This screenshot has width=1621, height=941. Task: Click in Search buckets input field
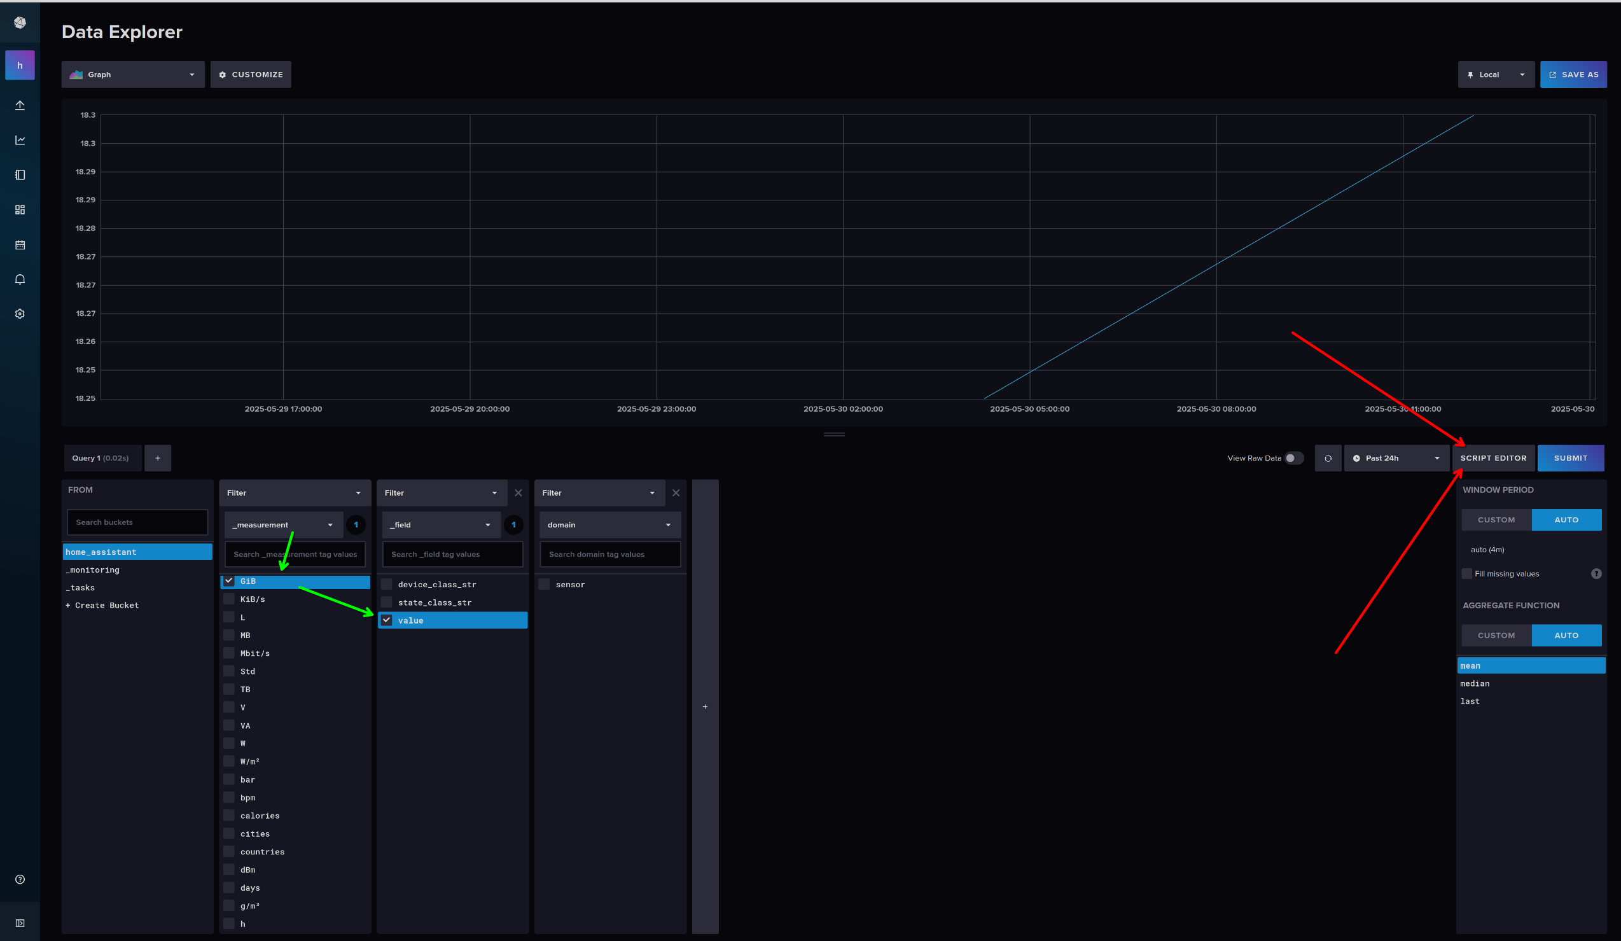pyautogui.click(x=137, y=522)
